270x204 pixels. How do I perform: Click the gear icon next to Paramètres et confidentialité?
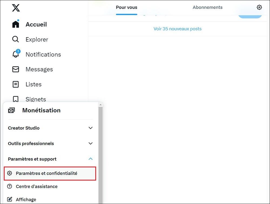pyautogui.click(x=10, y=173)
